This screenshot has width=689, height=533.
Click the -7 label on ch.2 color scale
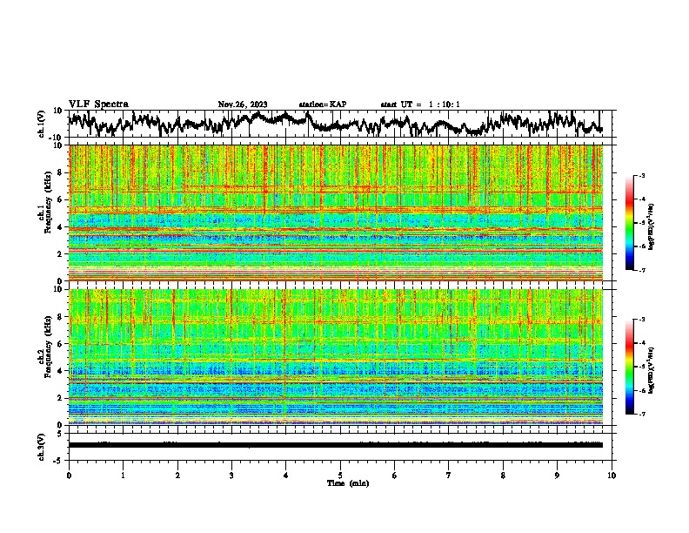pos(642,414)
